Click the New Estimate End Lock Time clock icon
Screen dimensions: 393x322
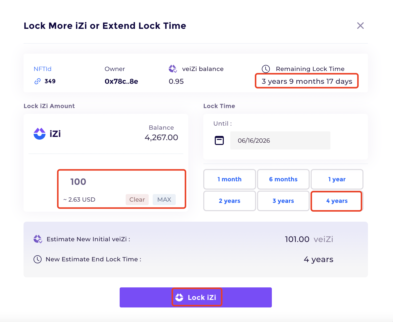point(38,259)
